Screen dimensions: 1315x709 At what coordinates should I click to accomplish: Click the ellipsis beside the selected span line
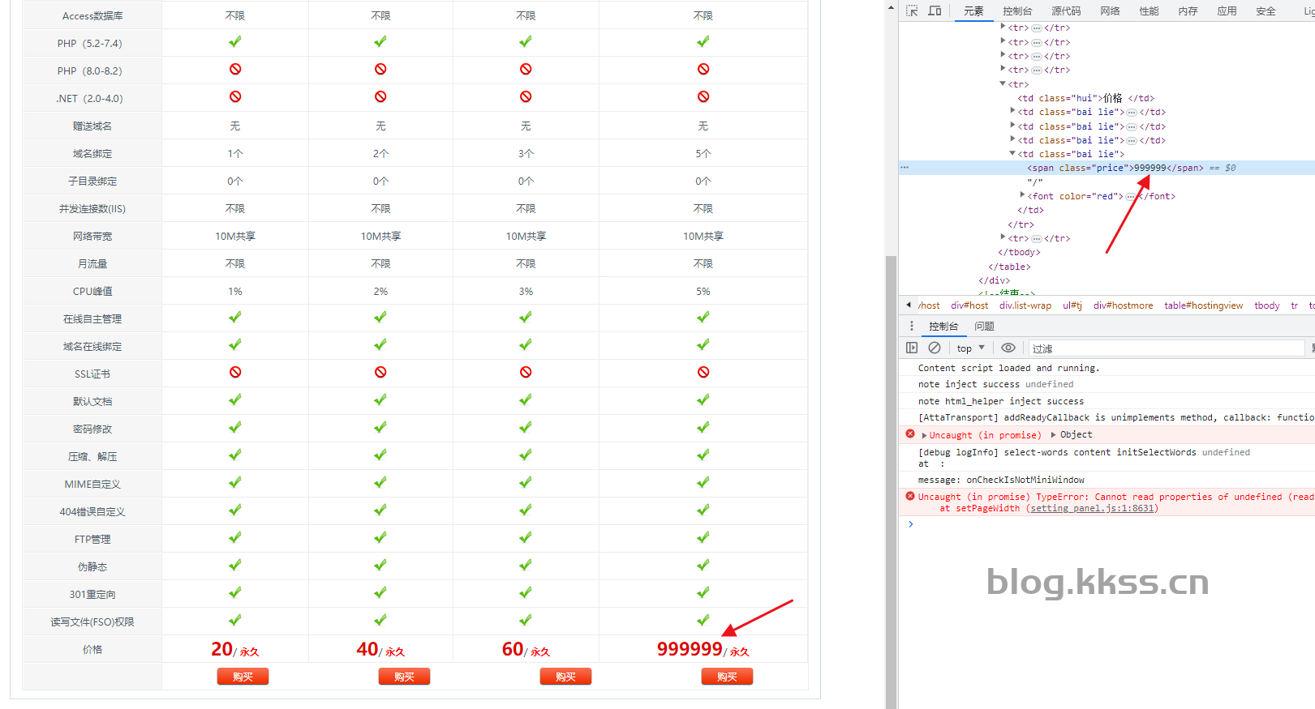point(905,168)
